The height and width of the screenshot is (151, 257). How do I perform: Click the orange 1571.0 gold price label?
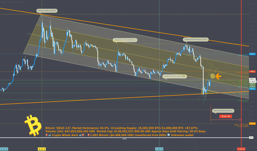point(252,124)
